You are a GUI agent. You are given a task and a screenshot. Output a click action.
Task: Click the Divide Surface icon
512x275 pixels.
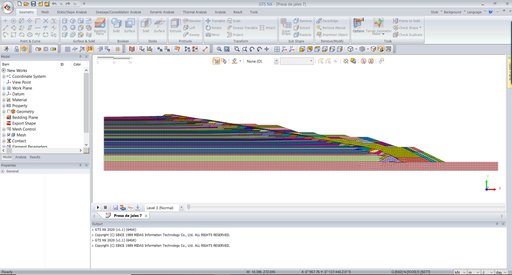159,26
